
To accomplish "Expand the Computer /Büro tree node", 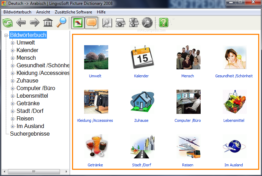I will point(12,88).
